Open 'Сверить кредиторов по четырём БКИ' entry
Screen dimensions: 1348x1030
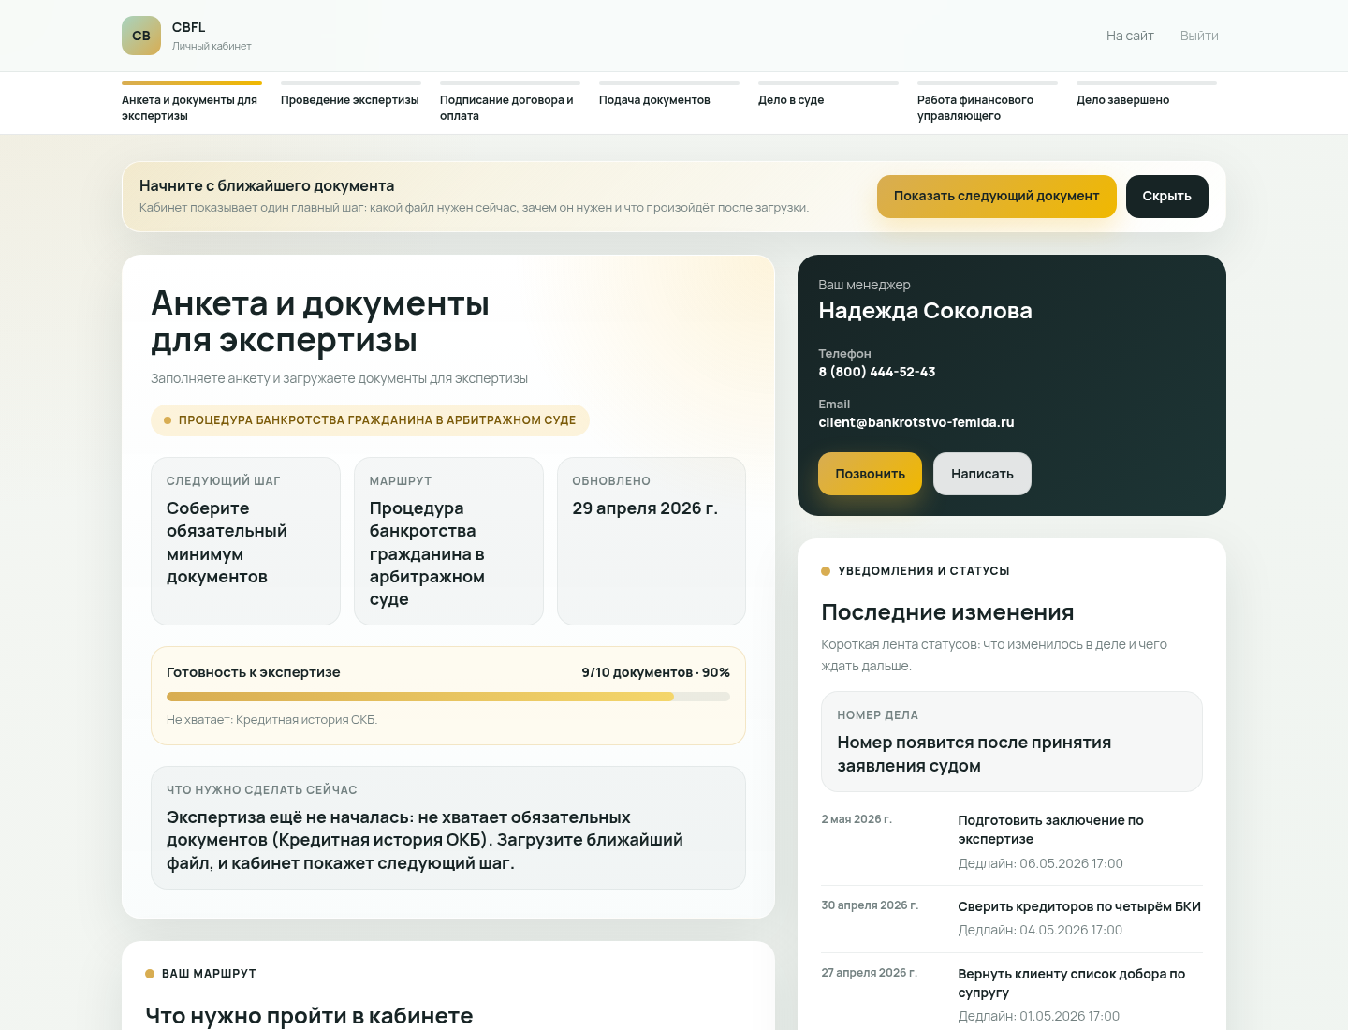point(1079,906)
